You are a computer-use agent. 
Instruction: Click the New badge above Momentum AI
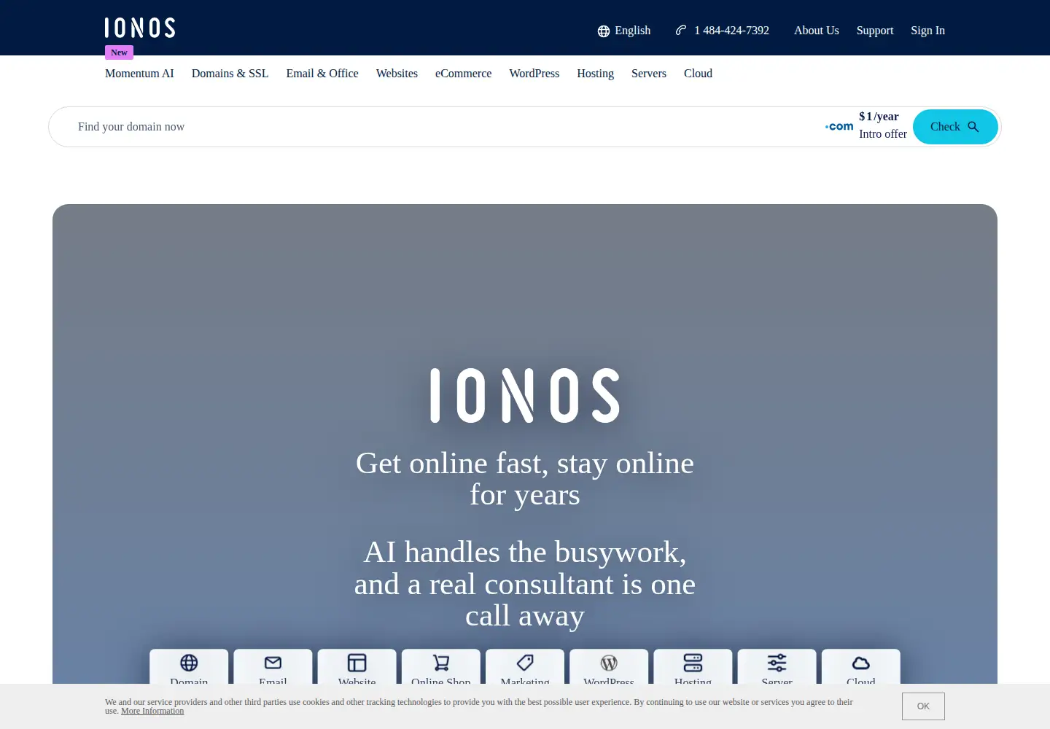119,52
